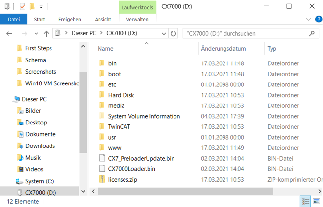The image size is (323, 207).
Task: Open System (C:) drive in navigation pane
Action: tap(40, 181)
